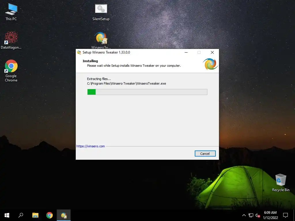Click the 'Installing' heading

[90, 61]
